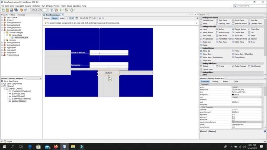Click the Clean and Build icon
Image resolution: width=267 pixels, height=150 pixels.
pos(56,10)
